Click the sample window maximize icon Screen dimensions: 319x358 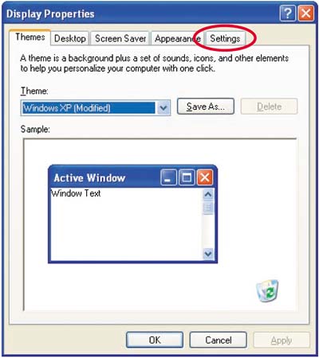coord(187,177)
